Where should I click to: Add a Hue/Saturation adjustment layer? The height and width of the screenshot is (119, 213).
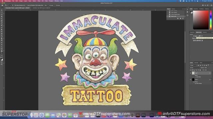coord(193,38)
